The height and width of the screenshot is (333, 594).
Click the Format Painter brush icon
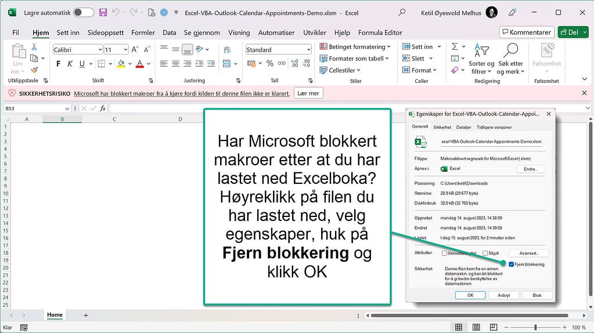(34, 70)
